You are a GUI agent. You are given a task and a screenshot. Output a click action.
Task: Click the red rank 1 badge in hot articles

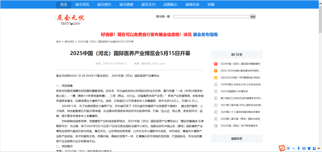pyautogui.click(x=216, y=64)
